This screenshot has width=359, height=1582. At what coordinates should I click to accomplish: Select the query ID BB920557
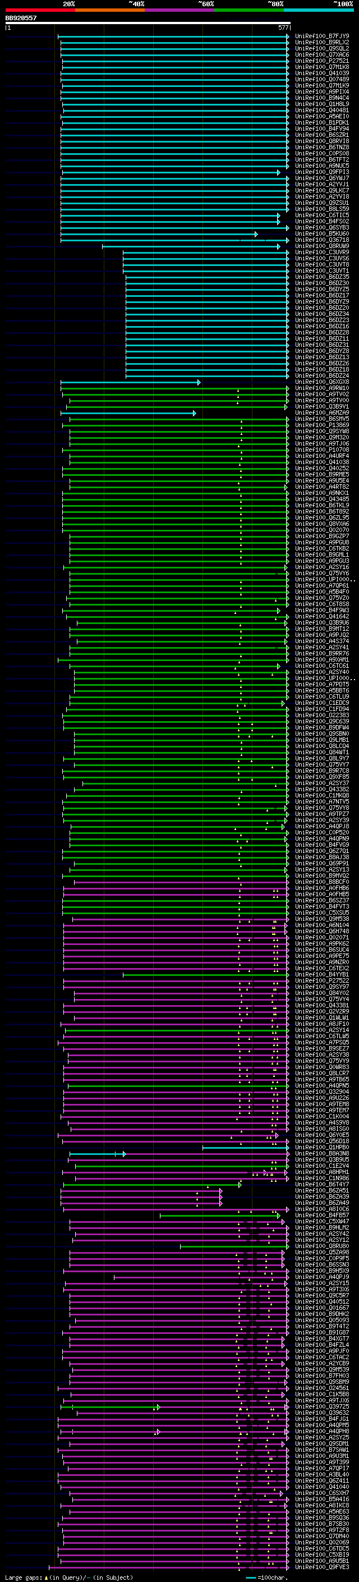click(x=21, y=19)
